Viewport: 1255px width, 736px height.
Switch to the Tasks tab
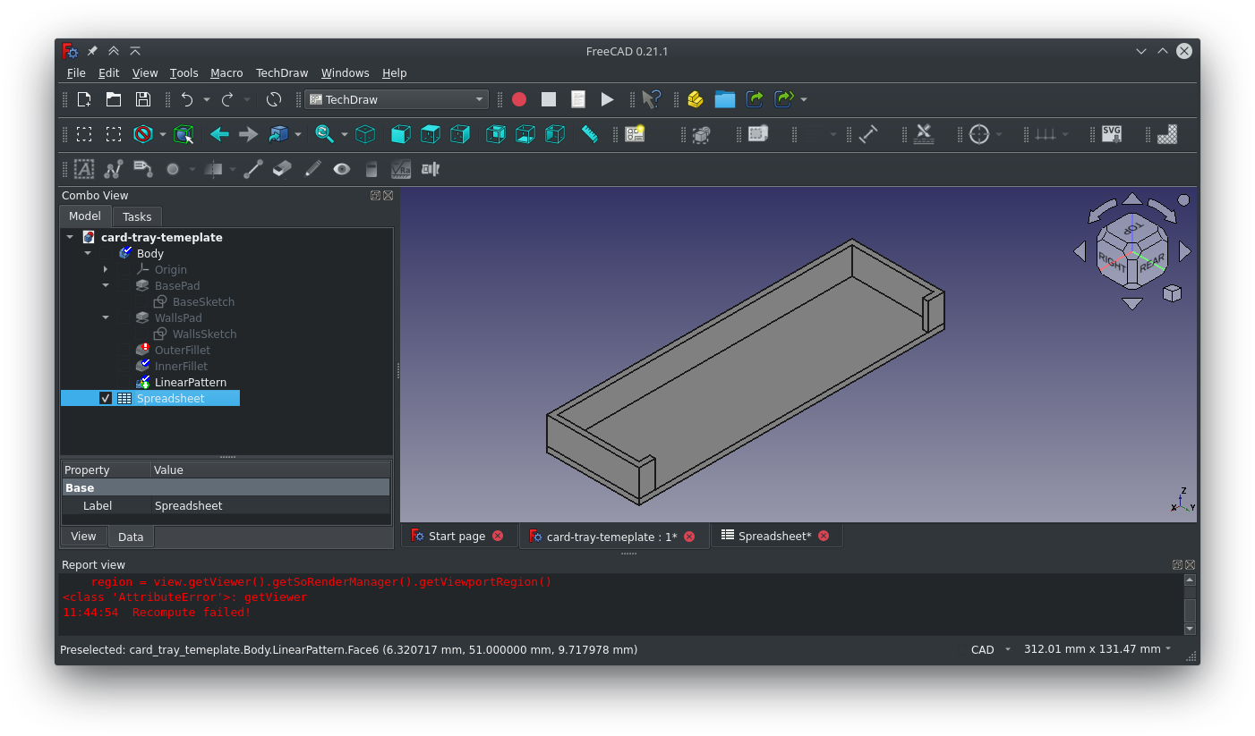[x=137, y=216]
